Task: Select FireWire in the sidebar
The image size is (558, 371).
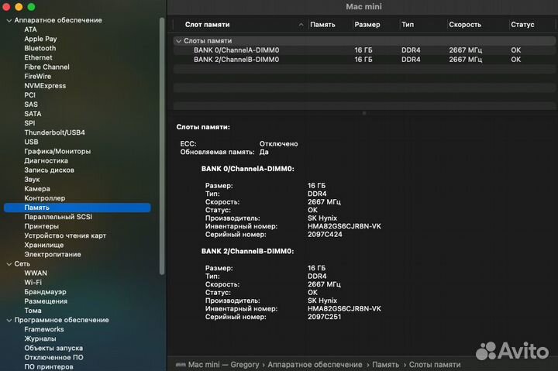Action: pyautogui.click(x=37, y=76)
